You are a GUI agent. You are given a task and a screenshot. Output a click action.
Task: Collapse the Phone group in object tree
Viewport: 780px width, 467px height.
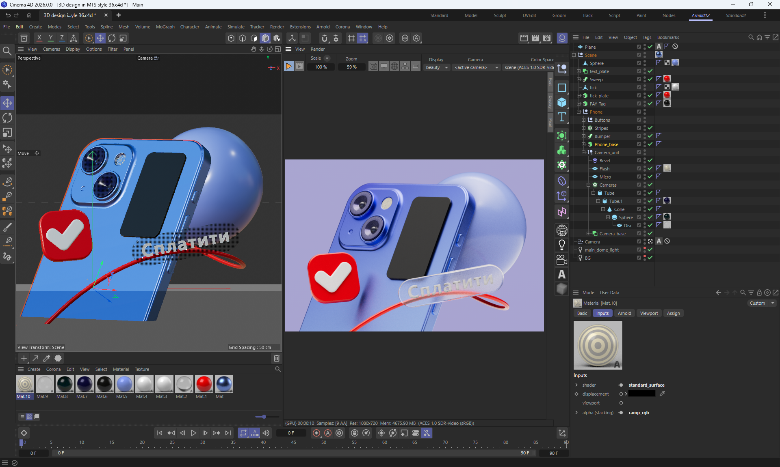pos(579,112)
